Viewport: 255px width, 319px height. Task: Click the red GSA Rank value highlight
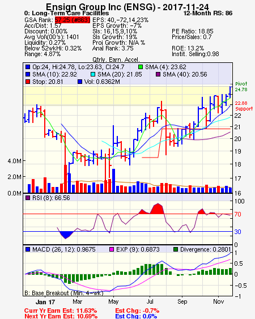[72, 20]
